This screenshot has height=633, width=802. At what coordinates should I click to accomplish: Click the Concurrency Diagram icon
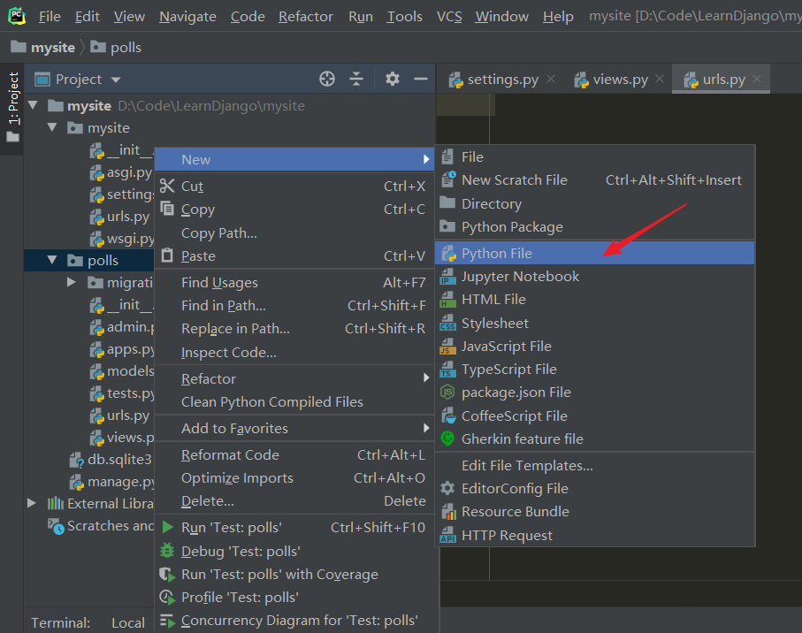(167, 621)
